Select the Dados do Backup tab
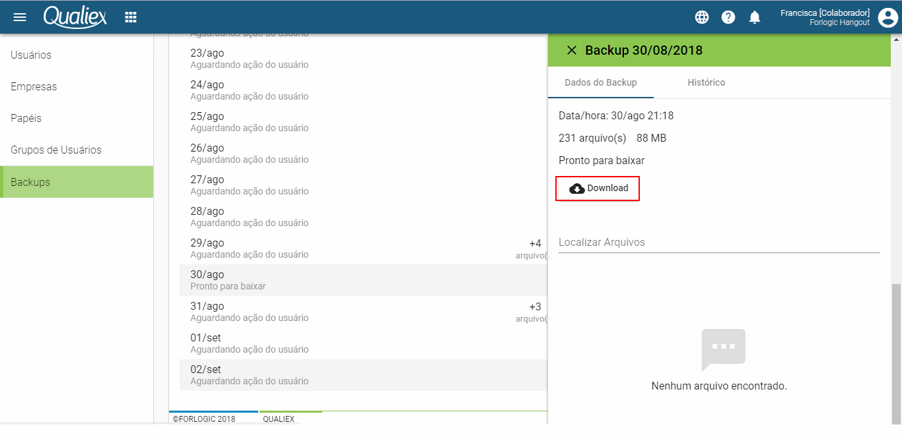902x439 pixels. pos(600,82)
